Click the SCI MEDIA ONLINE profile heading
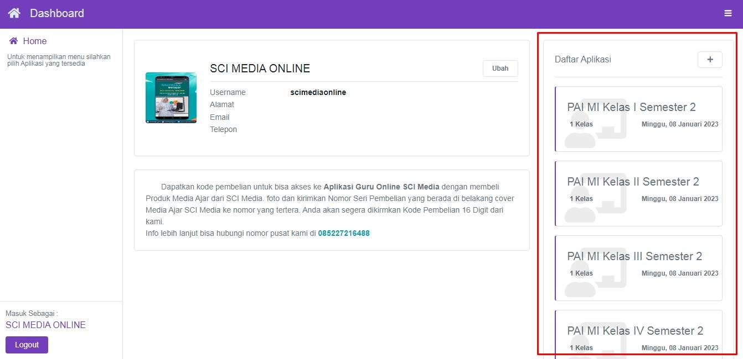Screen dimensions: 743x359 click(260, 68)
